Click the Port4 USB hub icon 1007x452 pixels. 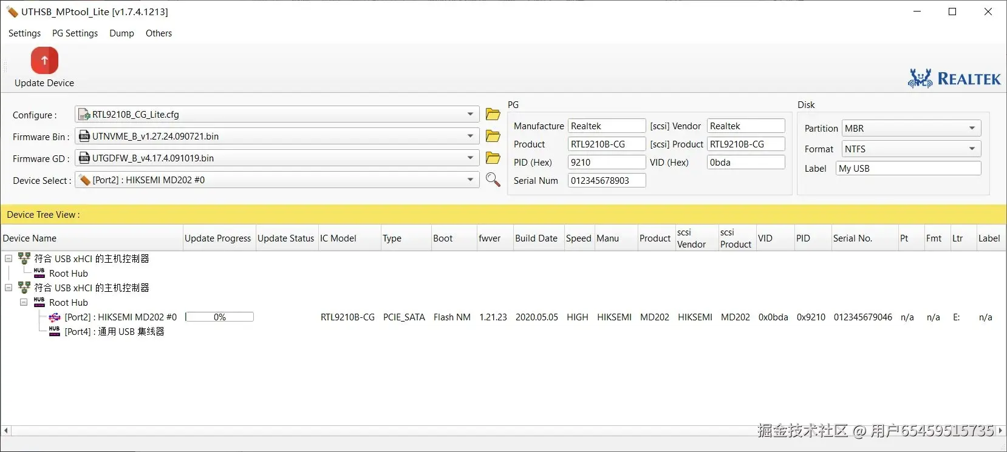(55, 331)
